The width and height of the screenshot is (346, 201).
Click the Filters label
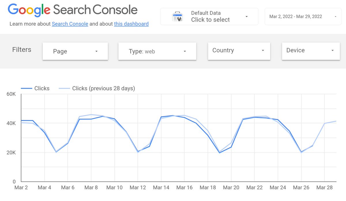[x=22, y=49]
